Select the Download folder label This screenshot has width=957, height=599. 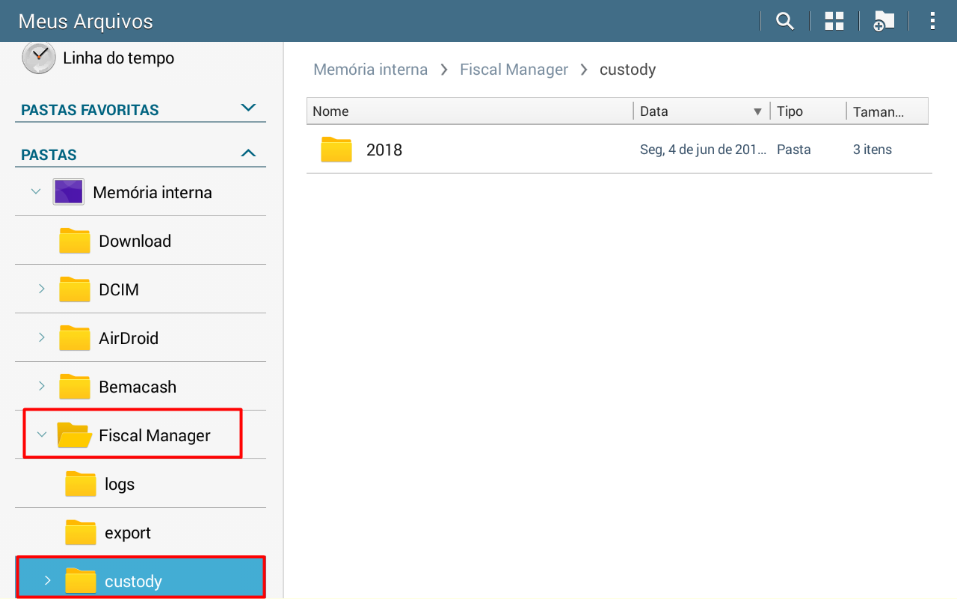(135, 241)
